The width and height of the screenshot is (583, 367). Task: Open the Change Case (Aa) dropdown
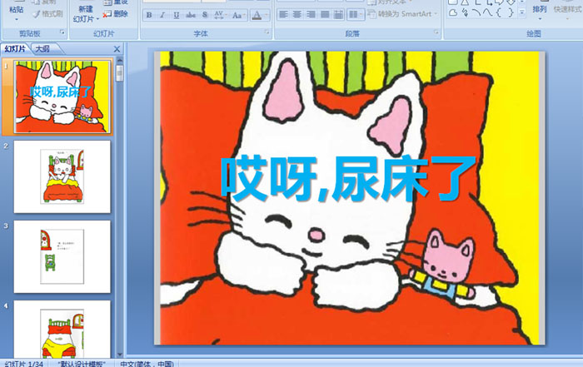[237, 15]
